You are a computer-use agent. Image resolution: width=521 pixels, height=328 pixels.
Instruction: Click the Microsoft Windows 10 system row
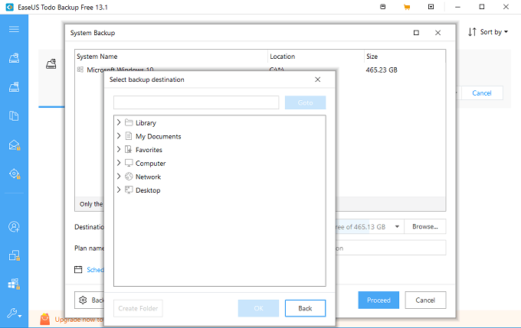[260, 68]
